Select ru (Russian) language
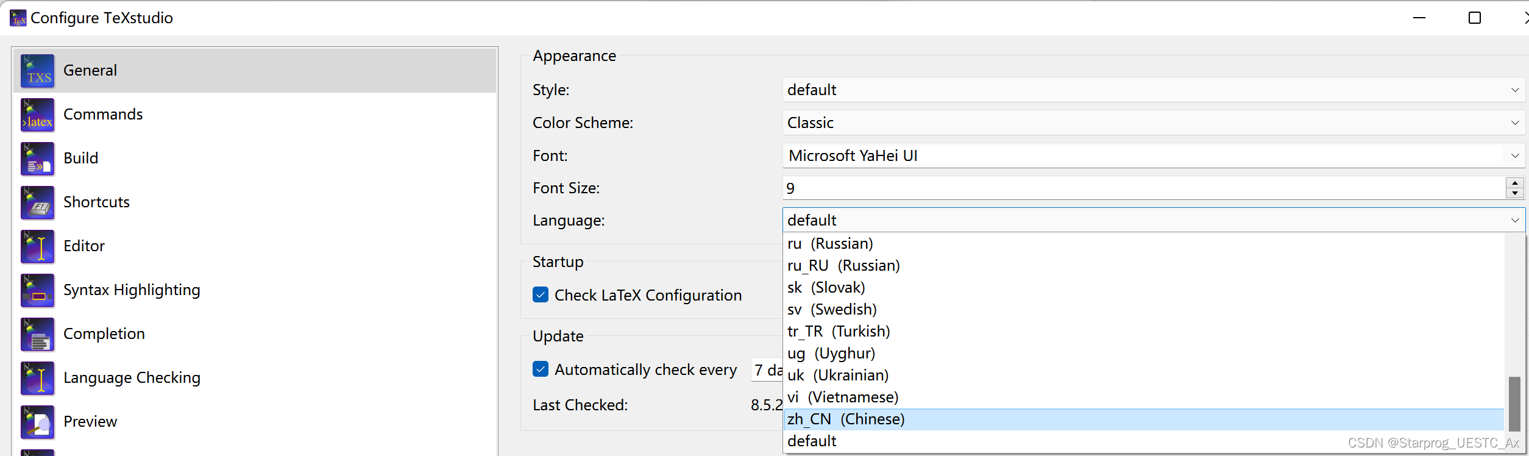The height and width of the screenshot is (456, 1529). [x=1144, y=243]
